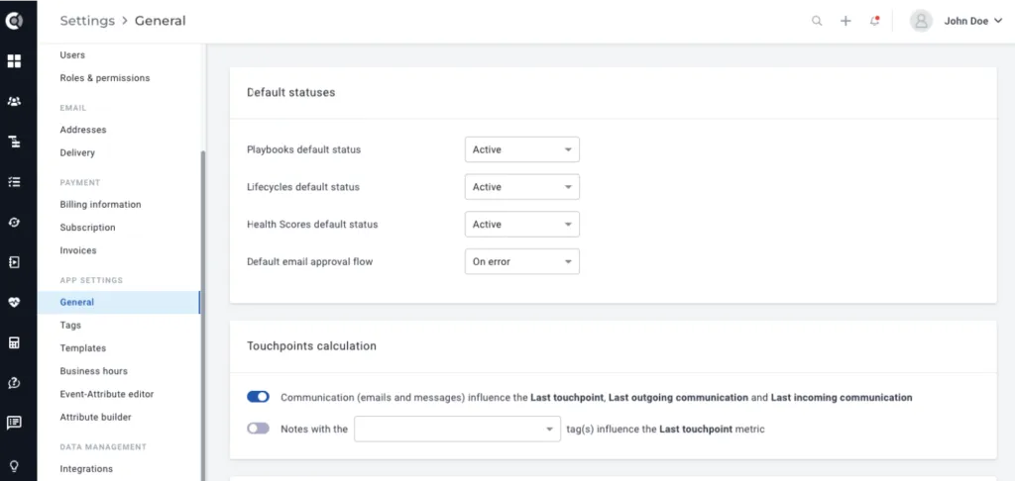This screenshot has height=481, width=1015.
Task: Click the DATA MANAGEMENT section header
Action: click(x=103, y=447)
